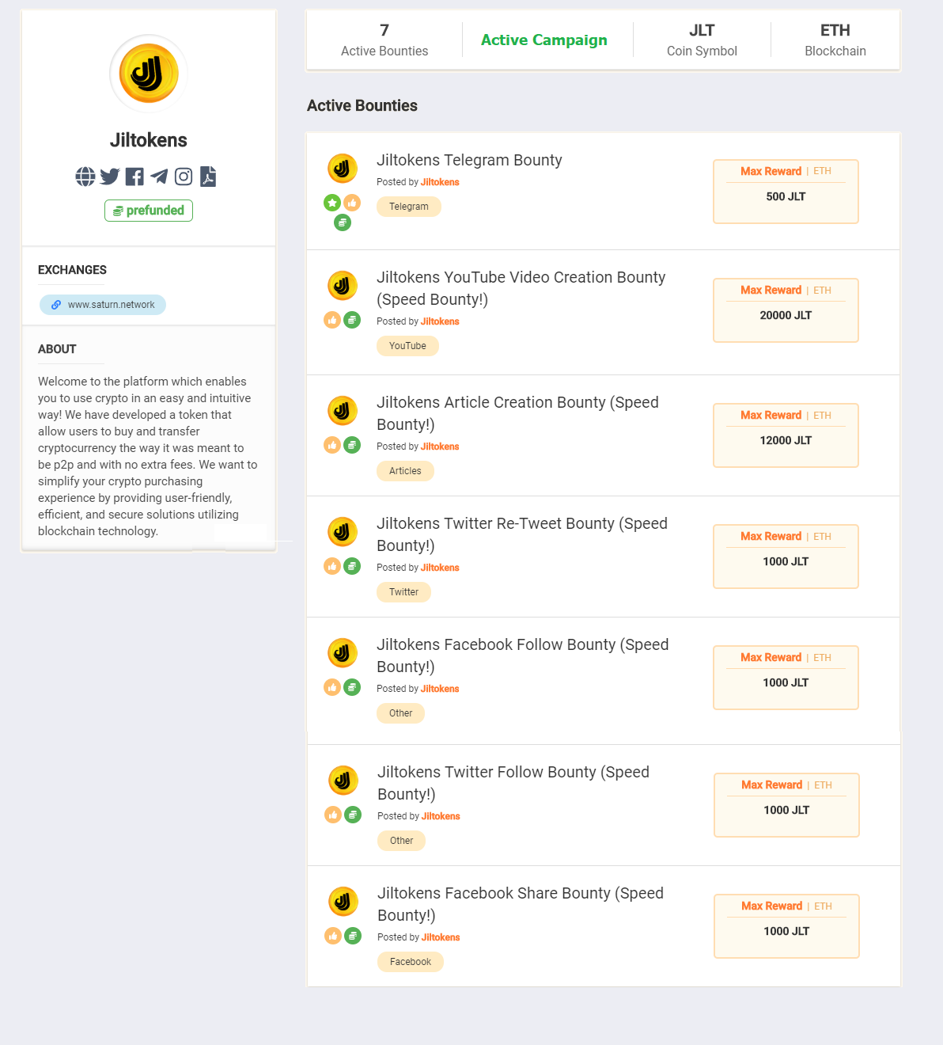This screenshot has height=1045, width=943.
Task: Open the Jiltokens website globe icon
Action: (85, 177)
